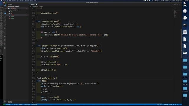Open the Code application menu
Screen dimensions: 189x106
coord(4,1)
